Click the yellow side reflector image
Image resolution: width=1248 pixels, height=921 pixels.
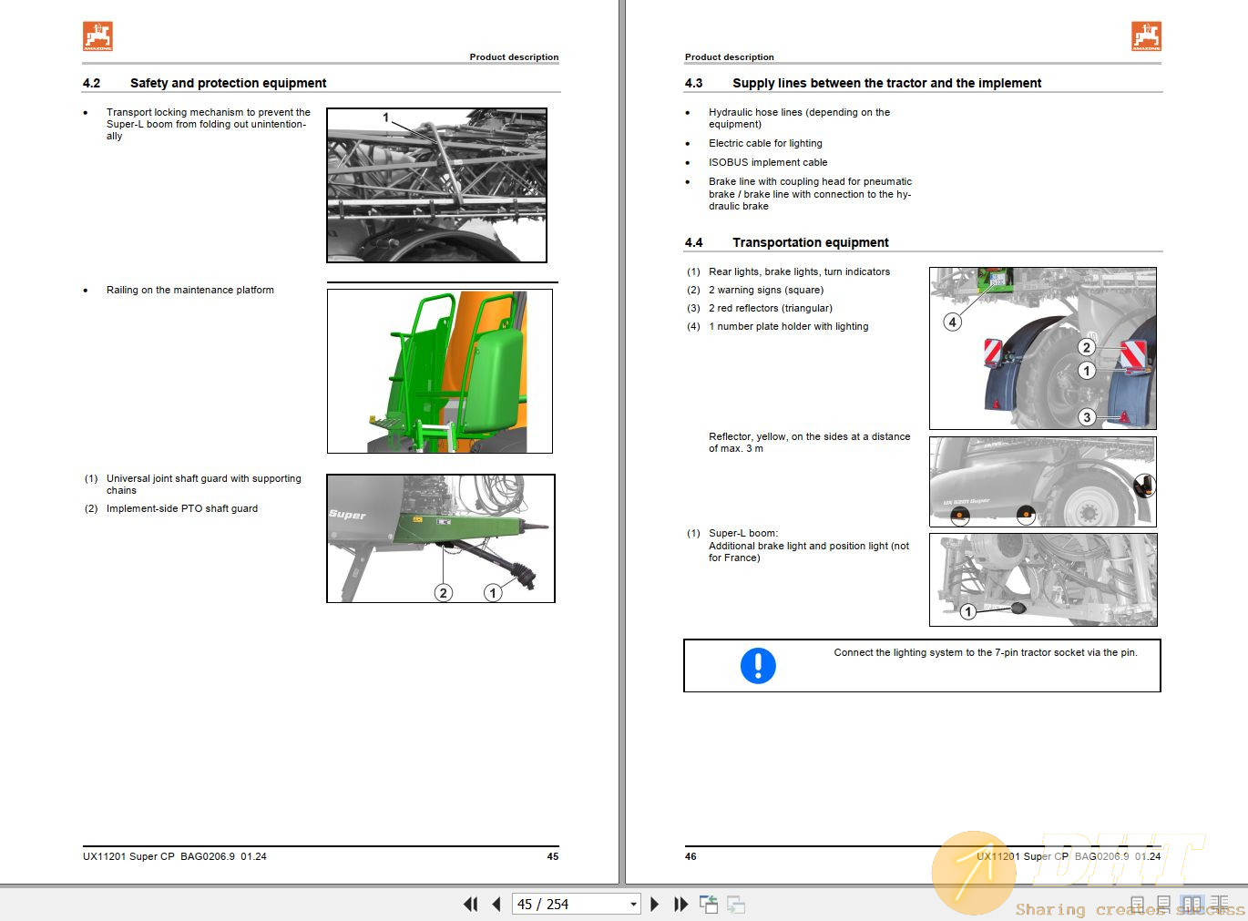pyautogui.click(x=1043, y=482)
